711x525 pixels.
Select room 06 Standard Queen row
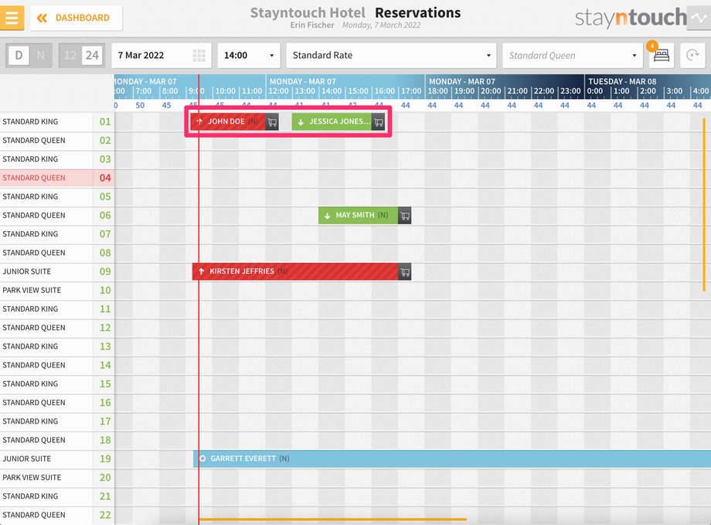click(x=56, y=215)
